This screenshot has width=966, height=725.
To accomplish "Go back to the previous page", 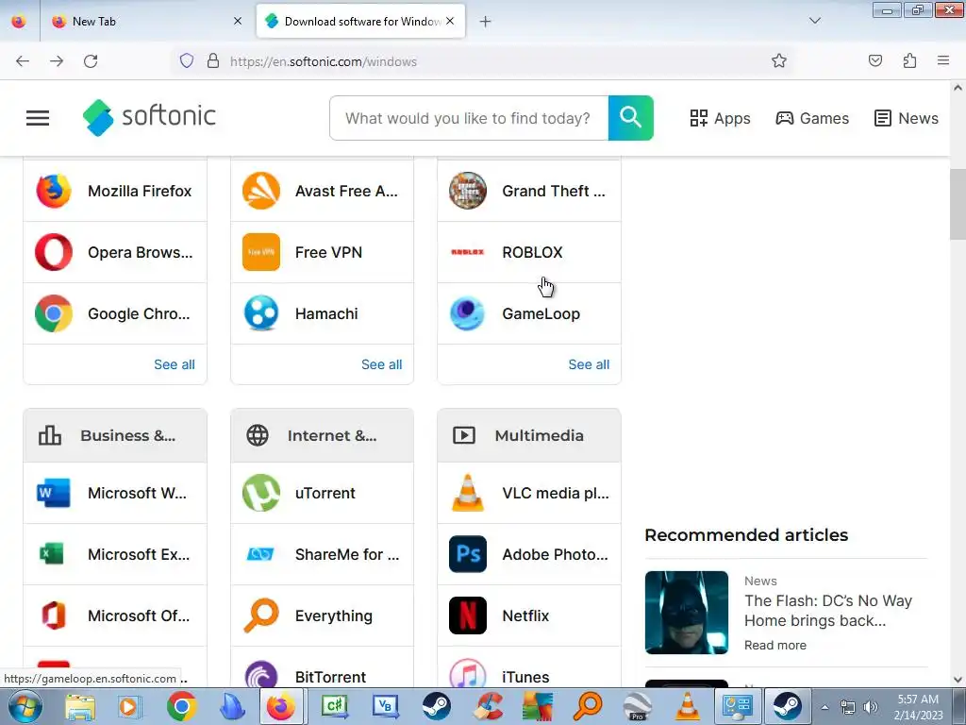I will [x=23, y=61].
